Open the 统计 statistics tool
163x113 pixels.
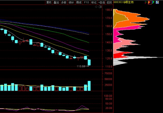point(71,2)
